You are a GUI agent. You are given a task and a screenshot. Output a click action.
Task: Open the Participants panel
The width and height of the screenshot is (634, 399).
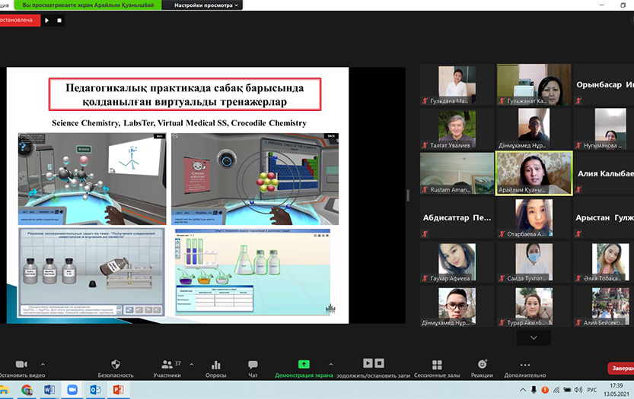[167, 365]
